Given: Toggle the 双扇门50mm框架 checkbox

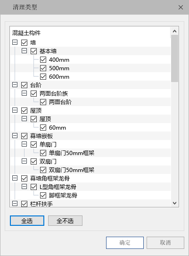Looking at the screenshot, I should coord(43,170).
